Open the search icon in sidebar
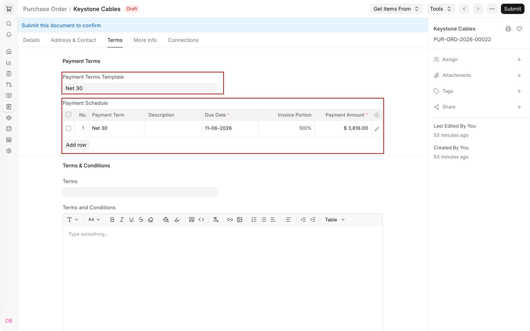530x331 pixels. click(9, 24)
